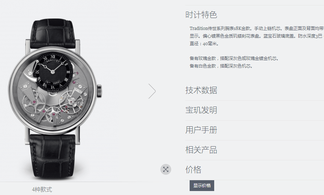Open the 相关产品 section

pos(201,150)
